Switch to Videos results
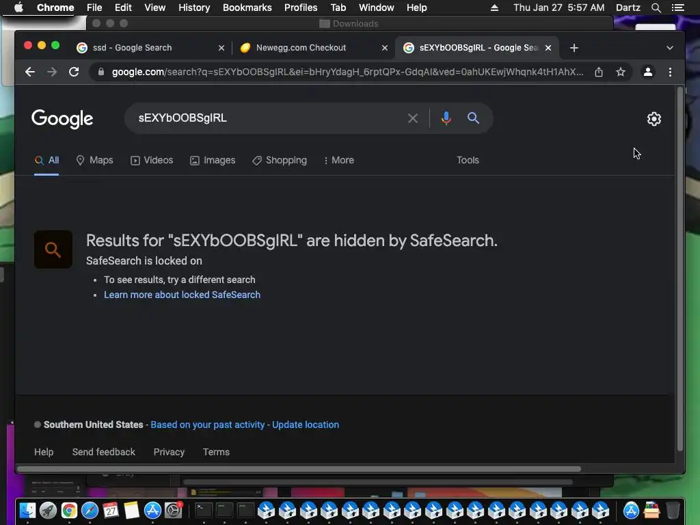The image size is (700, 525). pos(152,160)
